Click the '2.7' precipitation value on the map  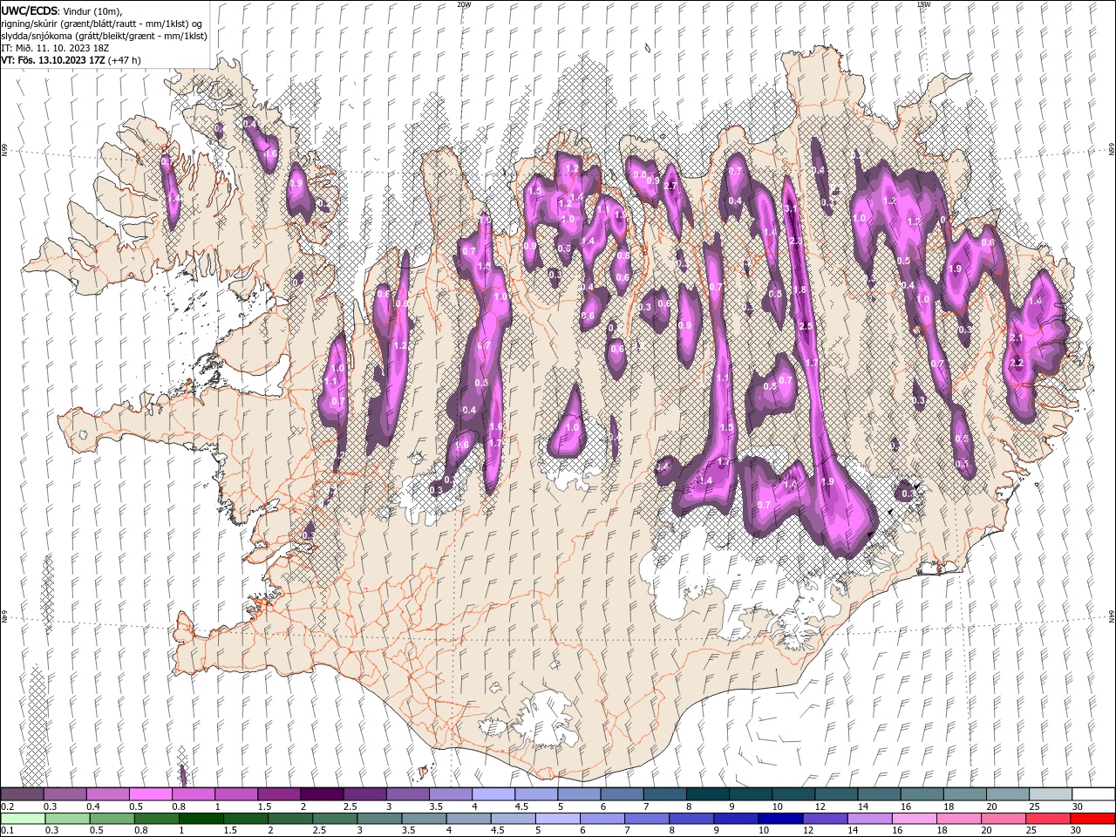click(670, 187)
